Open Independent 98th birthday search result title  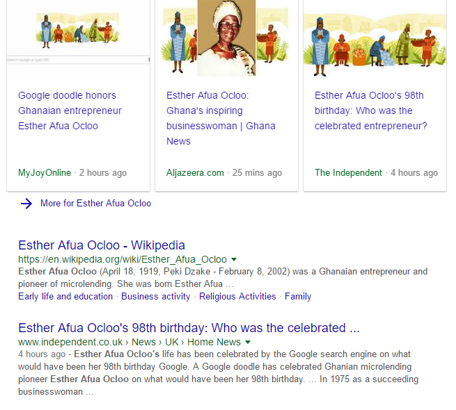[x=189, y=328]
